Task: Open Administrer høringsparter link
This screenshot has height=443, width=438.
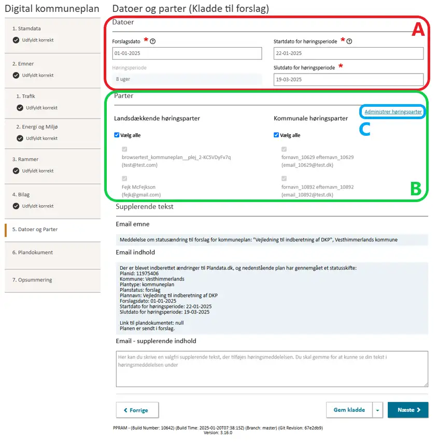Action: click(393, 111)
